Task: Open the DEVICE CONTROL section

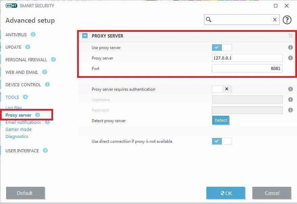Action: pyautogui.click(x=23, y=85)
